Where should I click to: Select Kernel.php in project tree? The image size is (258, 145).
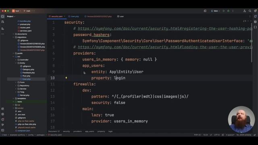point(23,95)
